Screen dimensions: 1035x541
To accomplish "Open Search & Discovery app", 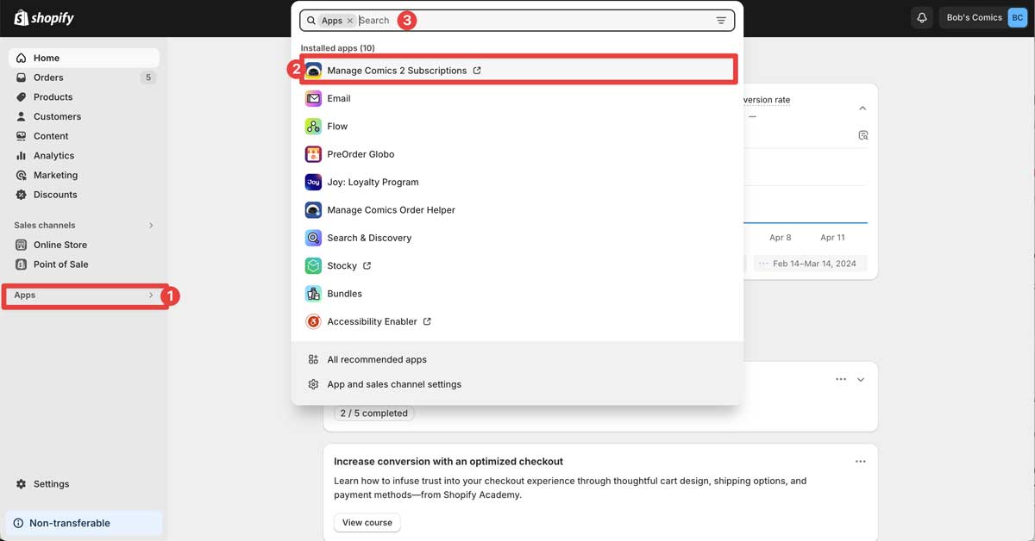I will point(517,238).
